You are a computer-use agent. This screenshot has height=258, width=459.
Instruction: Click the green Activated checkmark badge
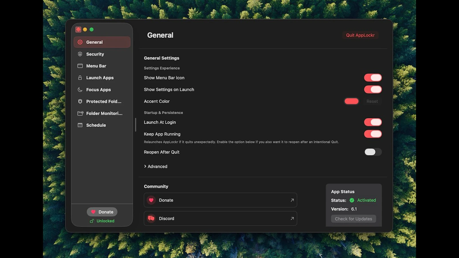point(352,200)
